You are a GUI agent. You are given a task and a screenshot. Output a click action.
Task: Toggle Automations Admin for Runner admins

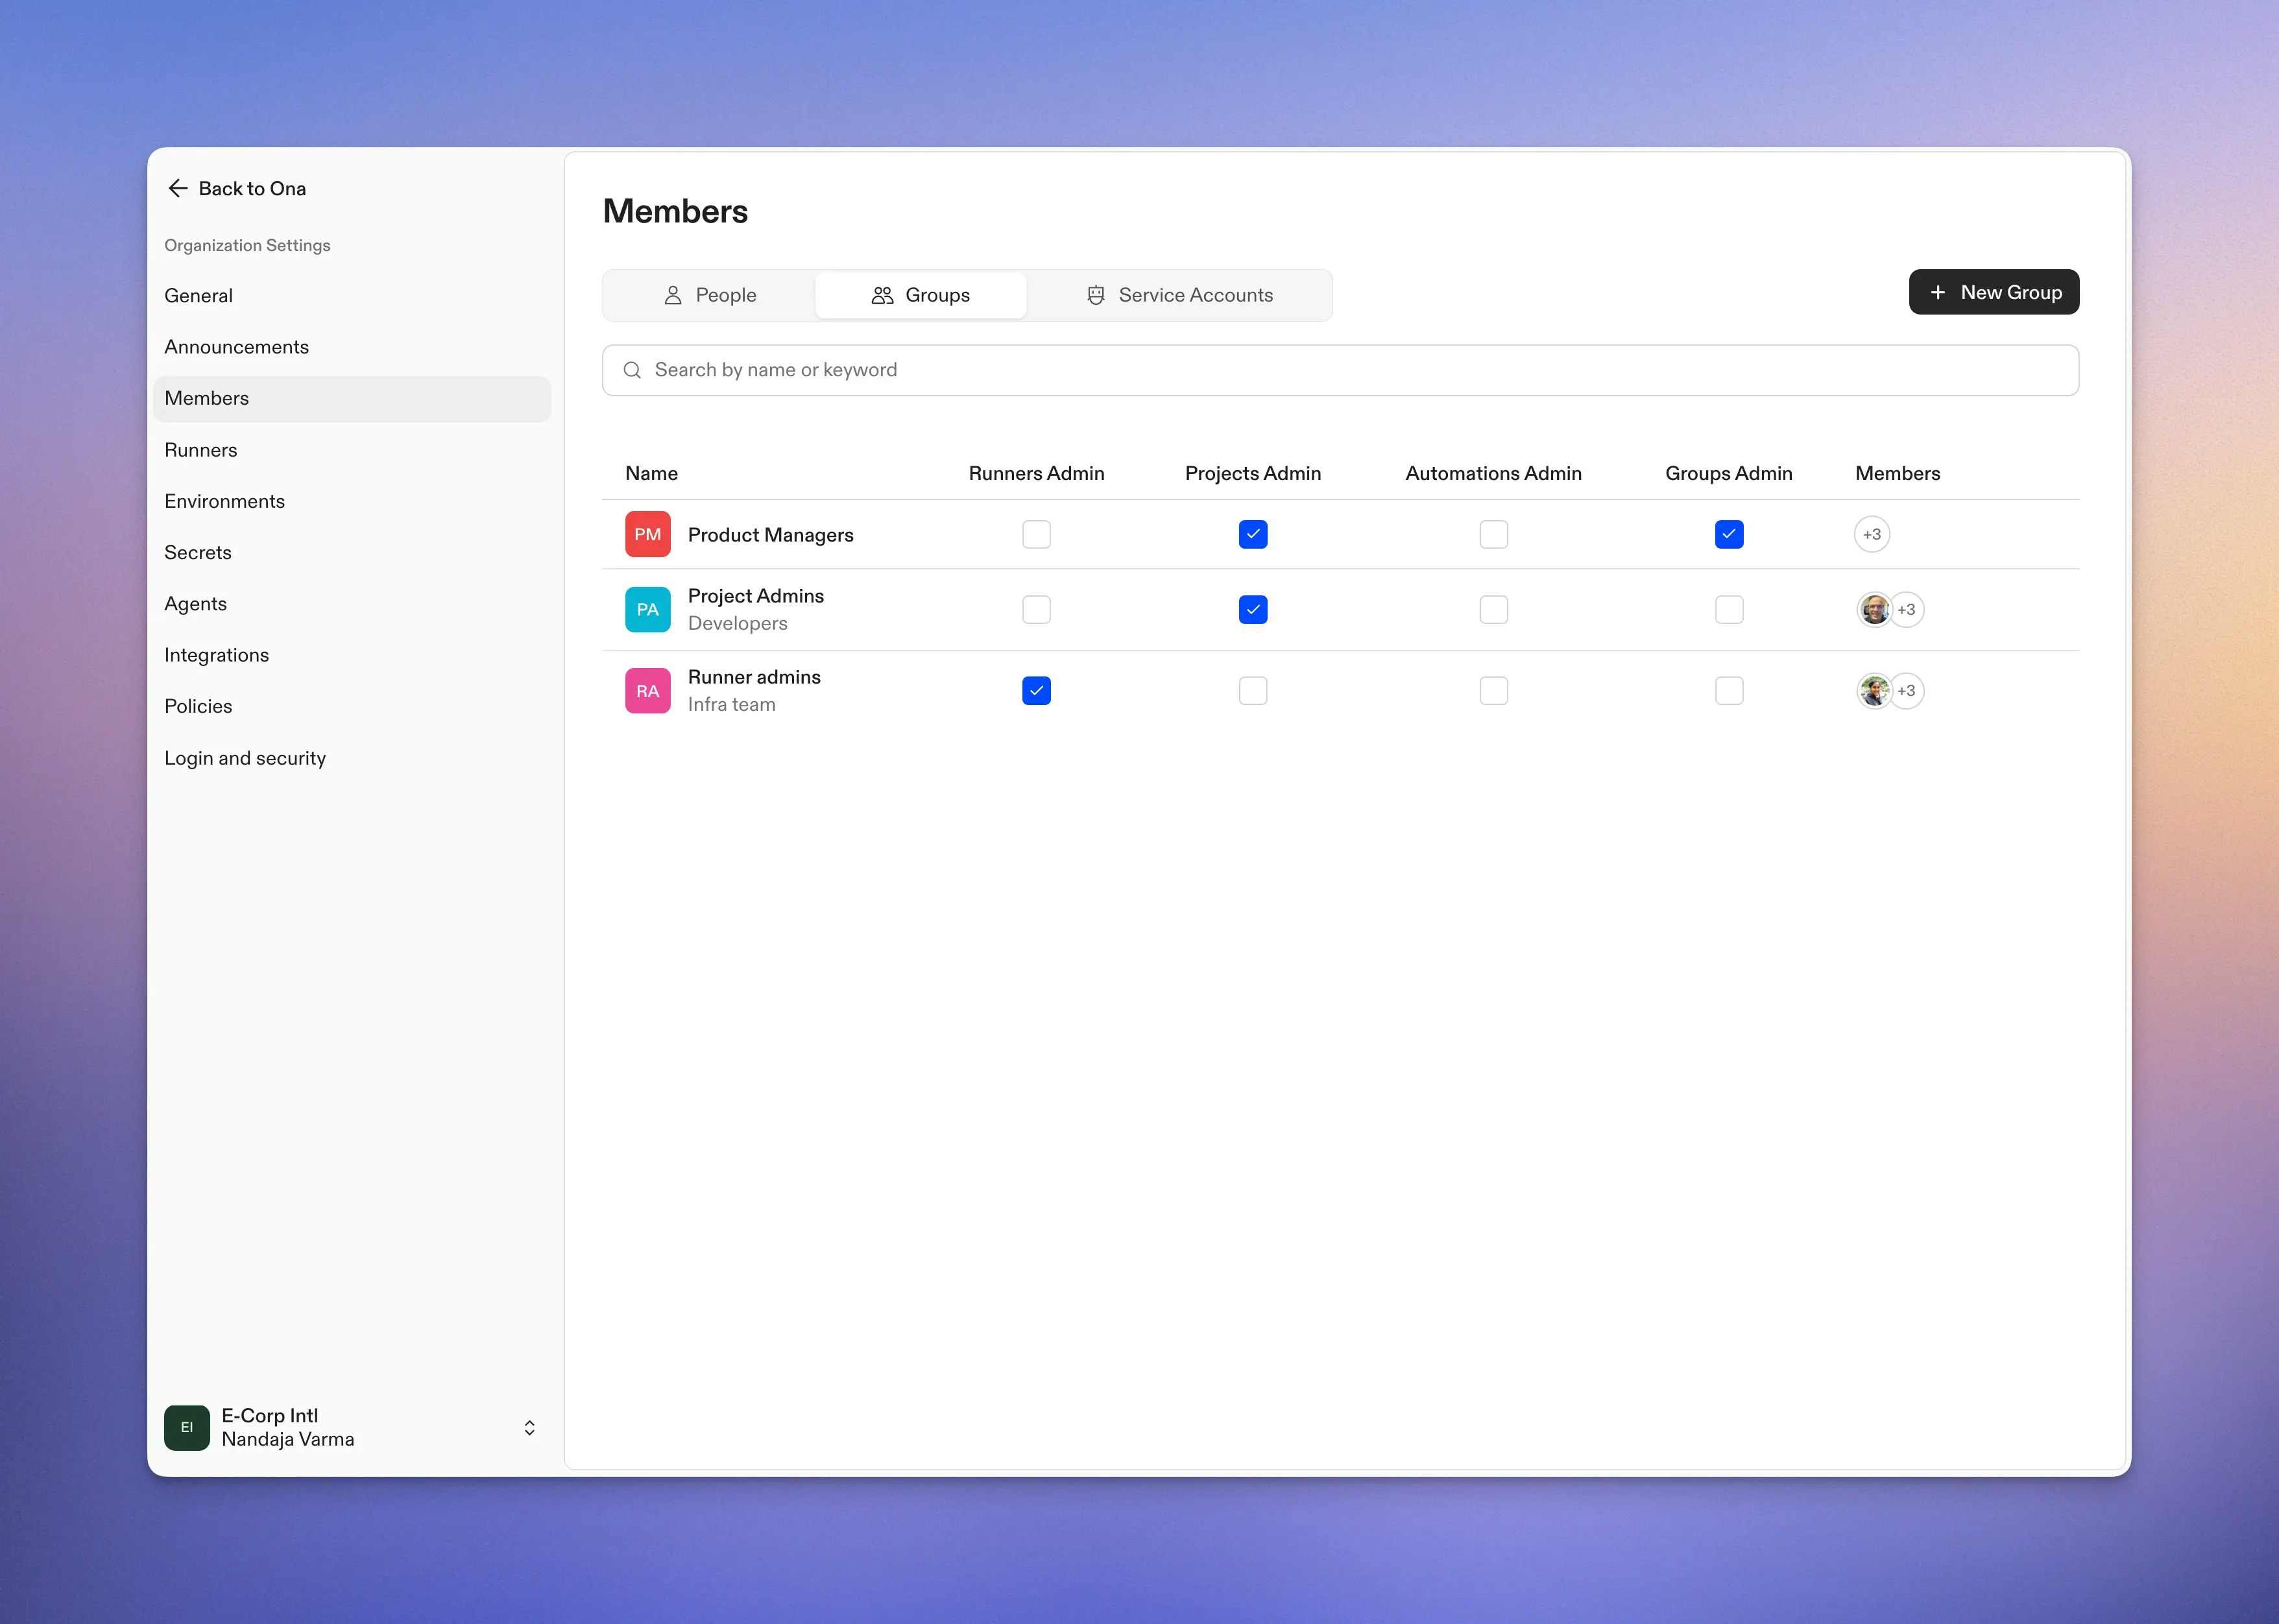tap(1493, 690)
